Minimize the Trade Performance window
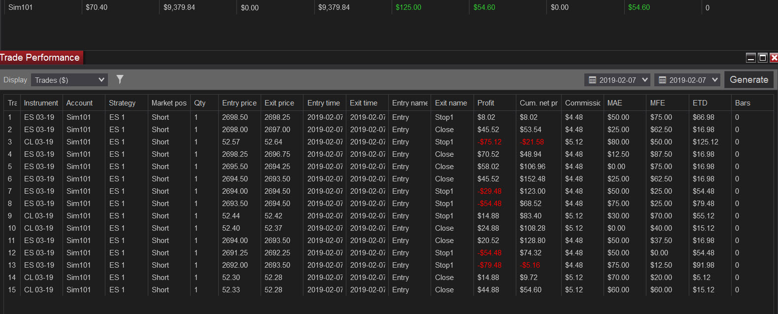This screenshot has height=314, width=778. [x=751, y=58]
